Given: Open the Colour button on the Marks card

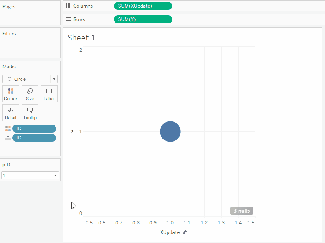Looking at the screenshot, I should coord(11,94).
